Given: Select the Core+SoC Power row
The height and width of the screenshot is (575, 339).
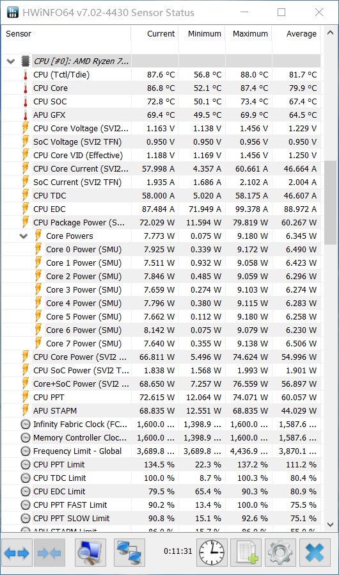Looking at the screenshot, I should click(x=161, y=384).
